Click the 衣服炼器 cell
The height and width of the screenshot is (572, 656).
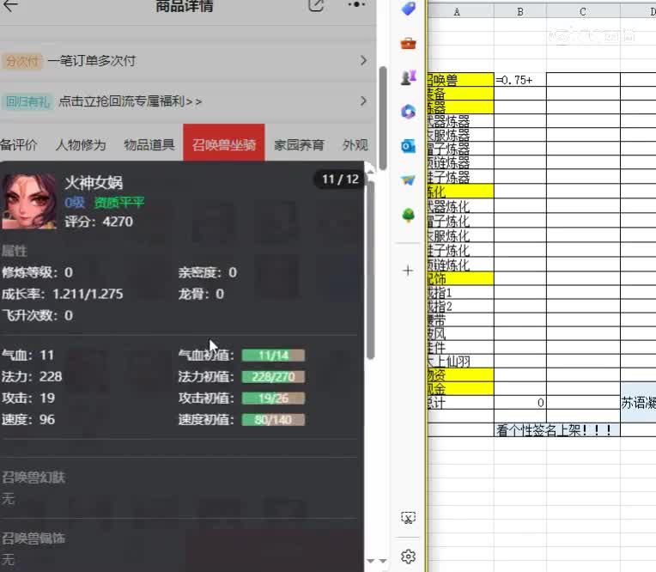(460, 135)
